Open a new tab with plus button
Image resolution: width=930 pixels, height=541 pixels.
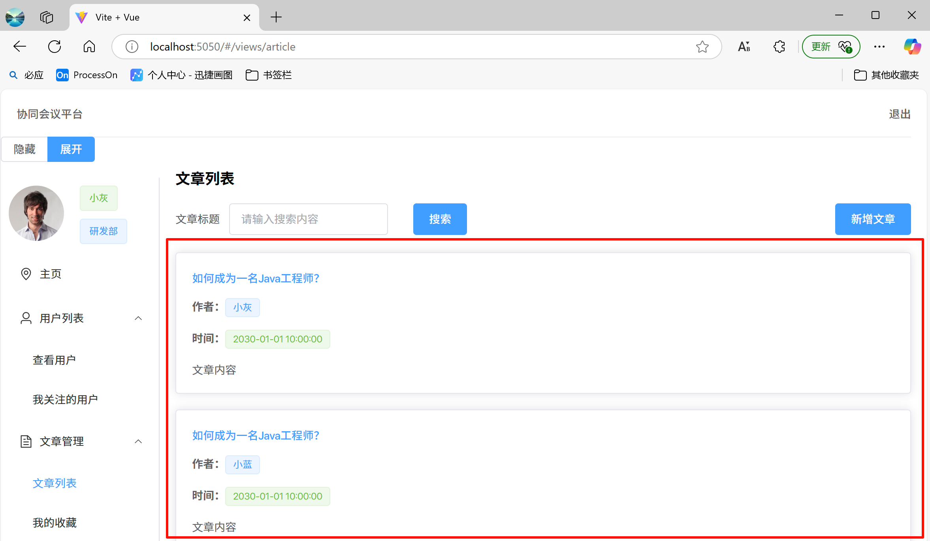click(276, 17)
